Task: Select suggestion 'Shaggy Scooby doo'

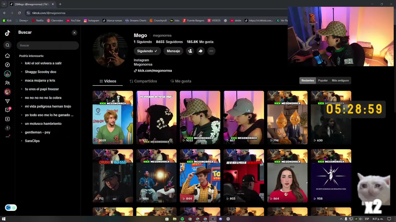Action: pyautogui.click(x=41, y=72)
